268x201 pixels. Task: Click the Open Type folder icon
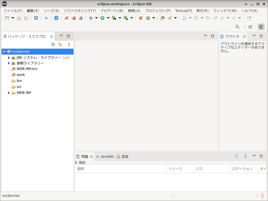point(162,18)
